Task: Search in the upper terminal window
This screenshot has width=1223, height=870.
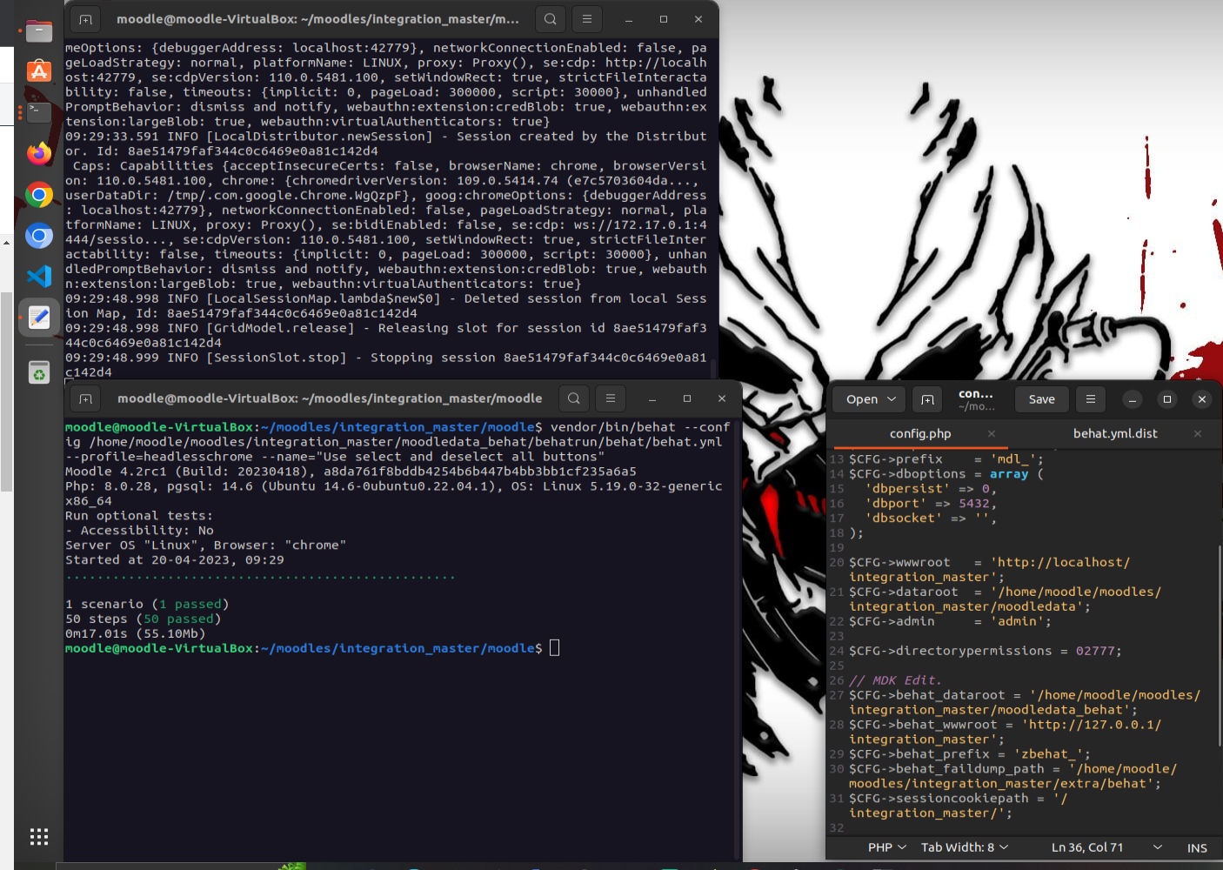Action: pyautogui.click(x=551, y=18)
